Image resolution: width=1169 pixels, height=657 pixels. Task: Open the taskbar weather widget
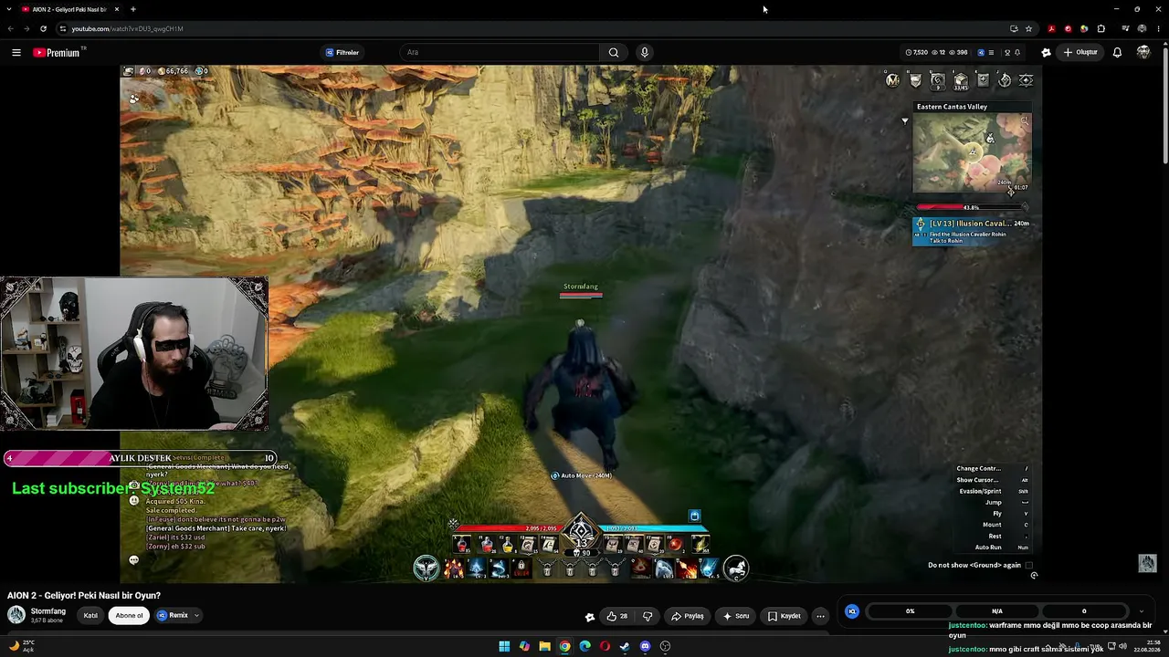click(23, 646)
